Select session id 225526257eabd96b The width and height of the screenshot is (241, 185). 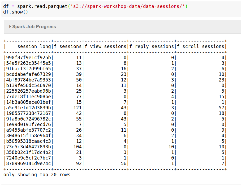[x=28, y=91]
